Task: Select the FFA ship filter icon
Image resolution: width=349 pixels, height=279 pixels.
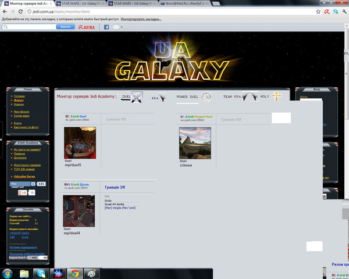Action: tap(162, 97)
